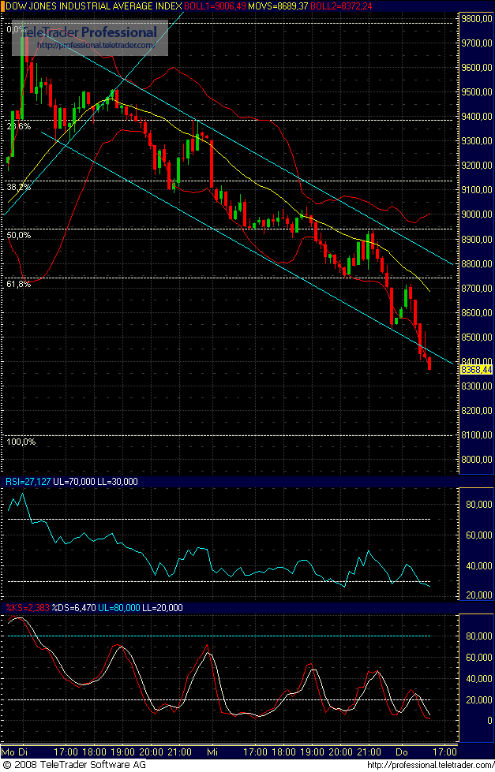Viewport: 495px width, 772px height.
Task: Click the 8800,00 price axis label
Action: (477, 264)
